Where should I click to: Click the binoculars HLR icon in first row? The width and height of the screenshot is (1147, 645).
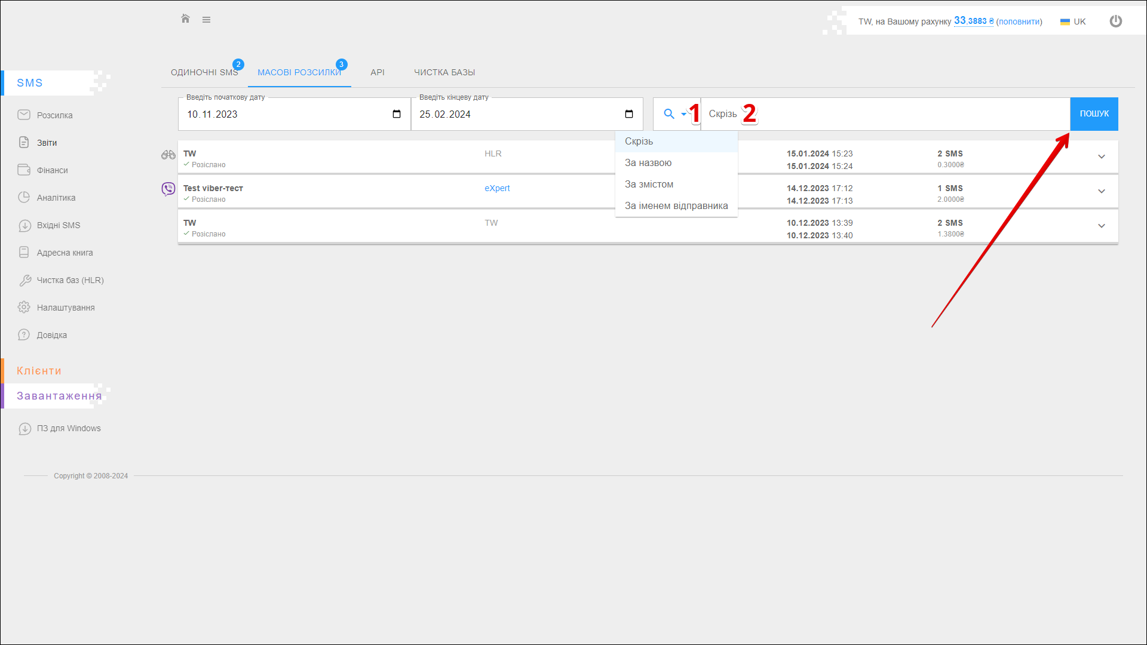click(168, 155)
